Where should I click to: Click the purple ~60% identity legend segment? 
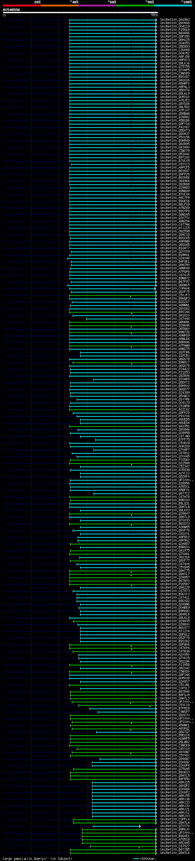click(97, 5)
